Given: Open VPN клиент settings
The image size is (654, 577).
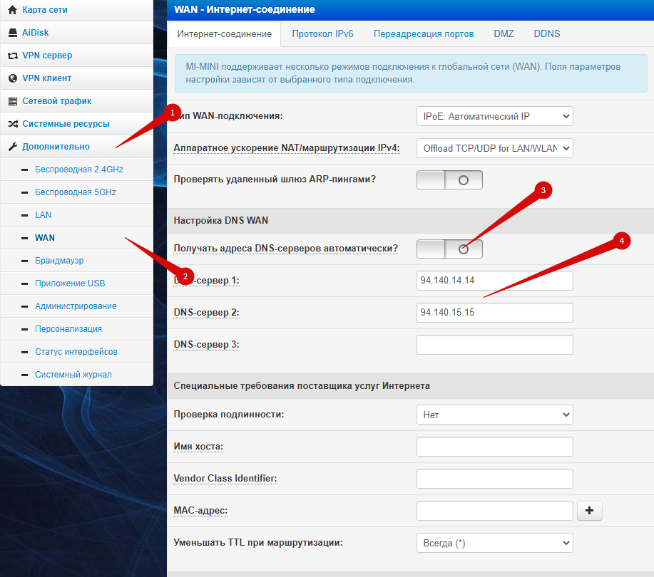Looking at the screenshot, I should pos(77,78).
